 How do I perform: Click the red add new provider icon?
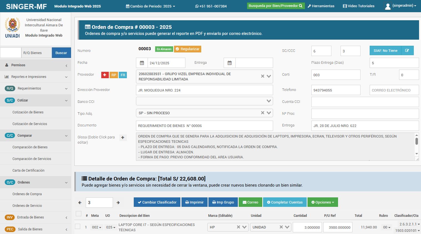point(105,75)
